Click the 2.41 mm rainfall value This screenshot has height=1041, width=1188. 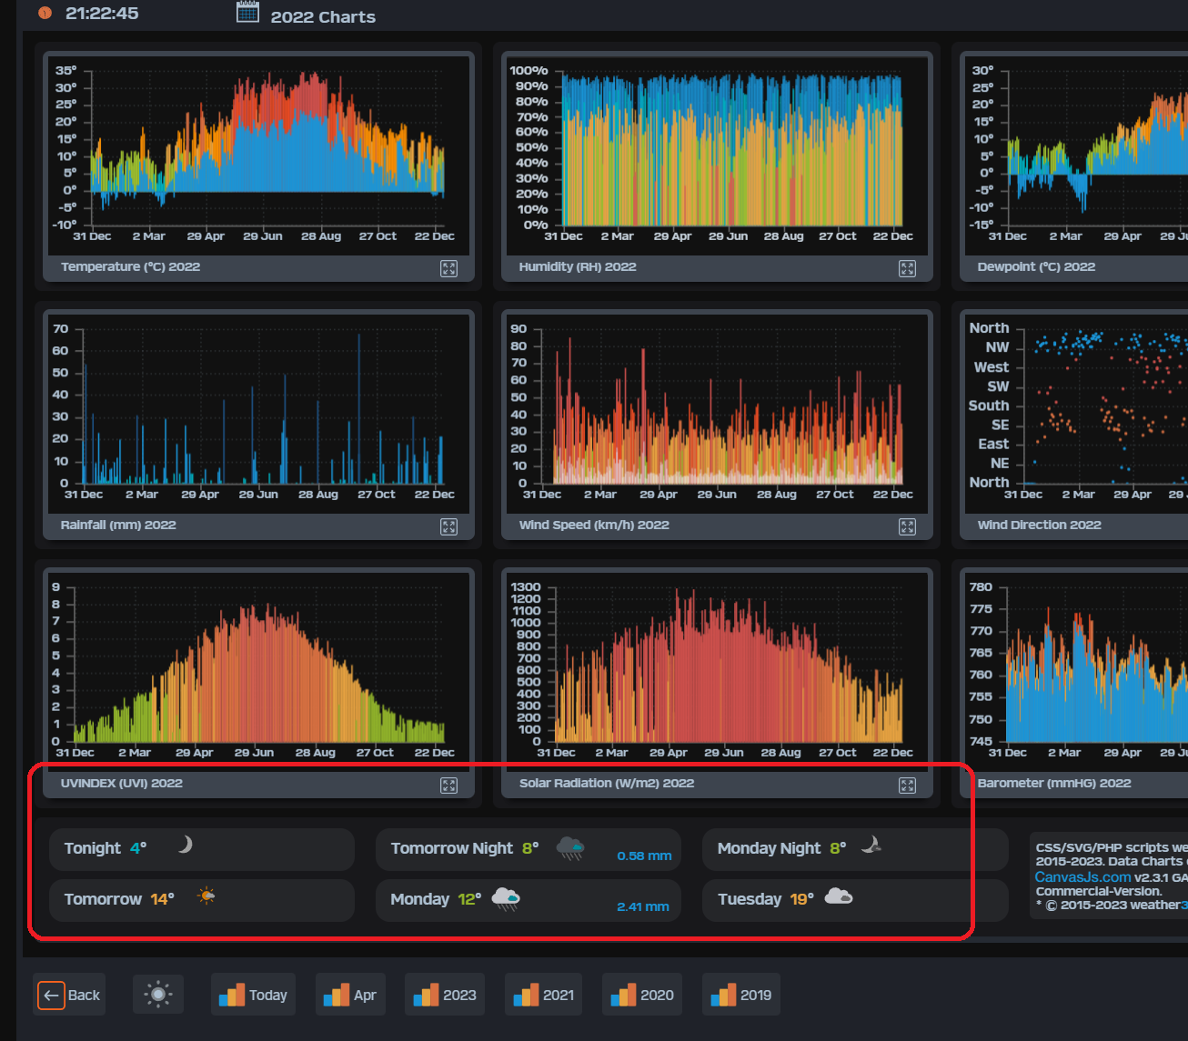[x=643, y=907]
